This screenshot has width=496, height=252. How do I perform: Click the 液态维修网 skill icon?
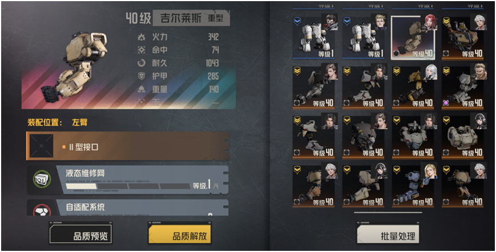tap(42, 179)
